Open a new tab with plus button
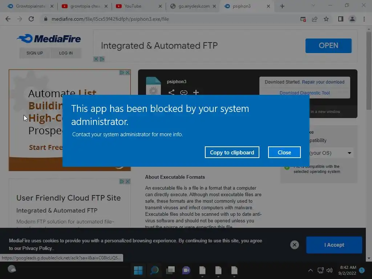 282,6
